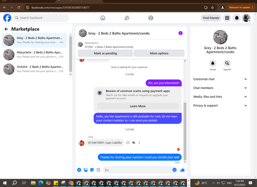
Task: Reload page with browser refresh icon
Action: pyautogui.click(x=19, y=7)
